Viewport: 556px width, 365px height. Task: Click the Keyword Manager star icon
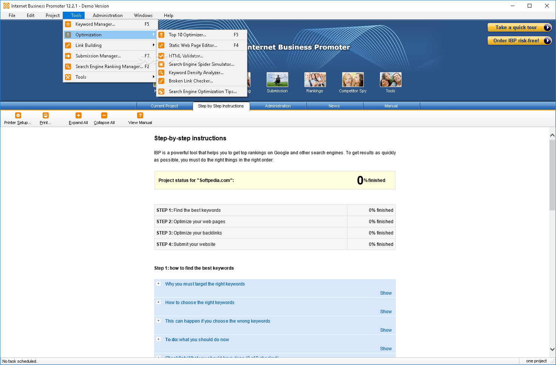pyautogui.click(x=68, y=24)
